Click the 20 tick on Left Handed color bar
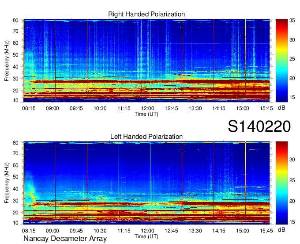300x244 pixels. point(292,201)
